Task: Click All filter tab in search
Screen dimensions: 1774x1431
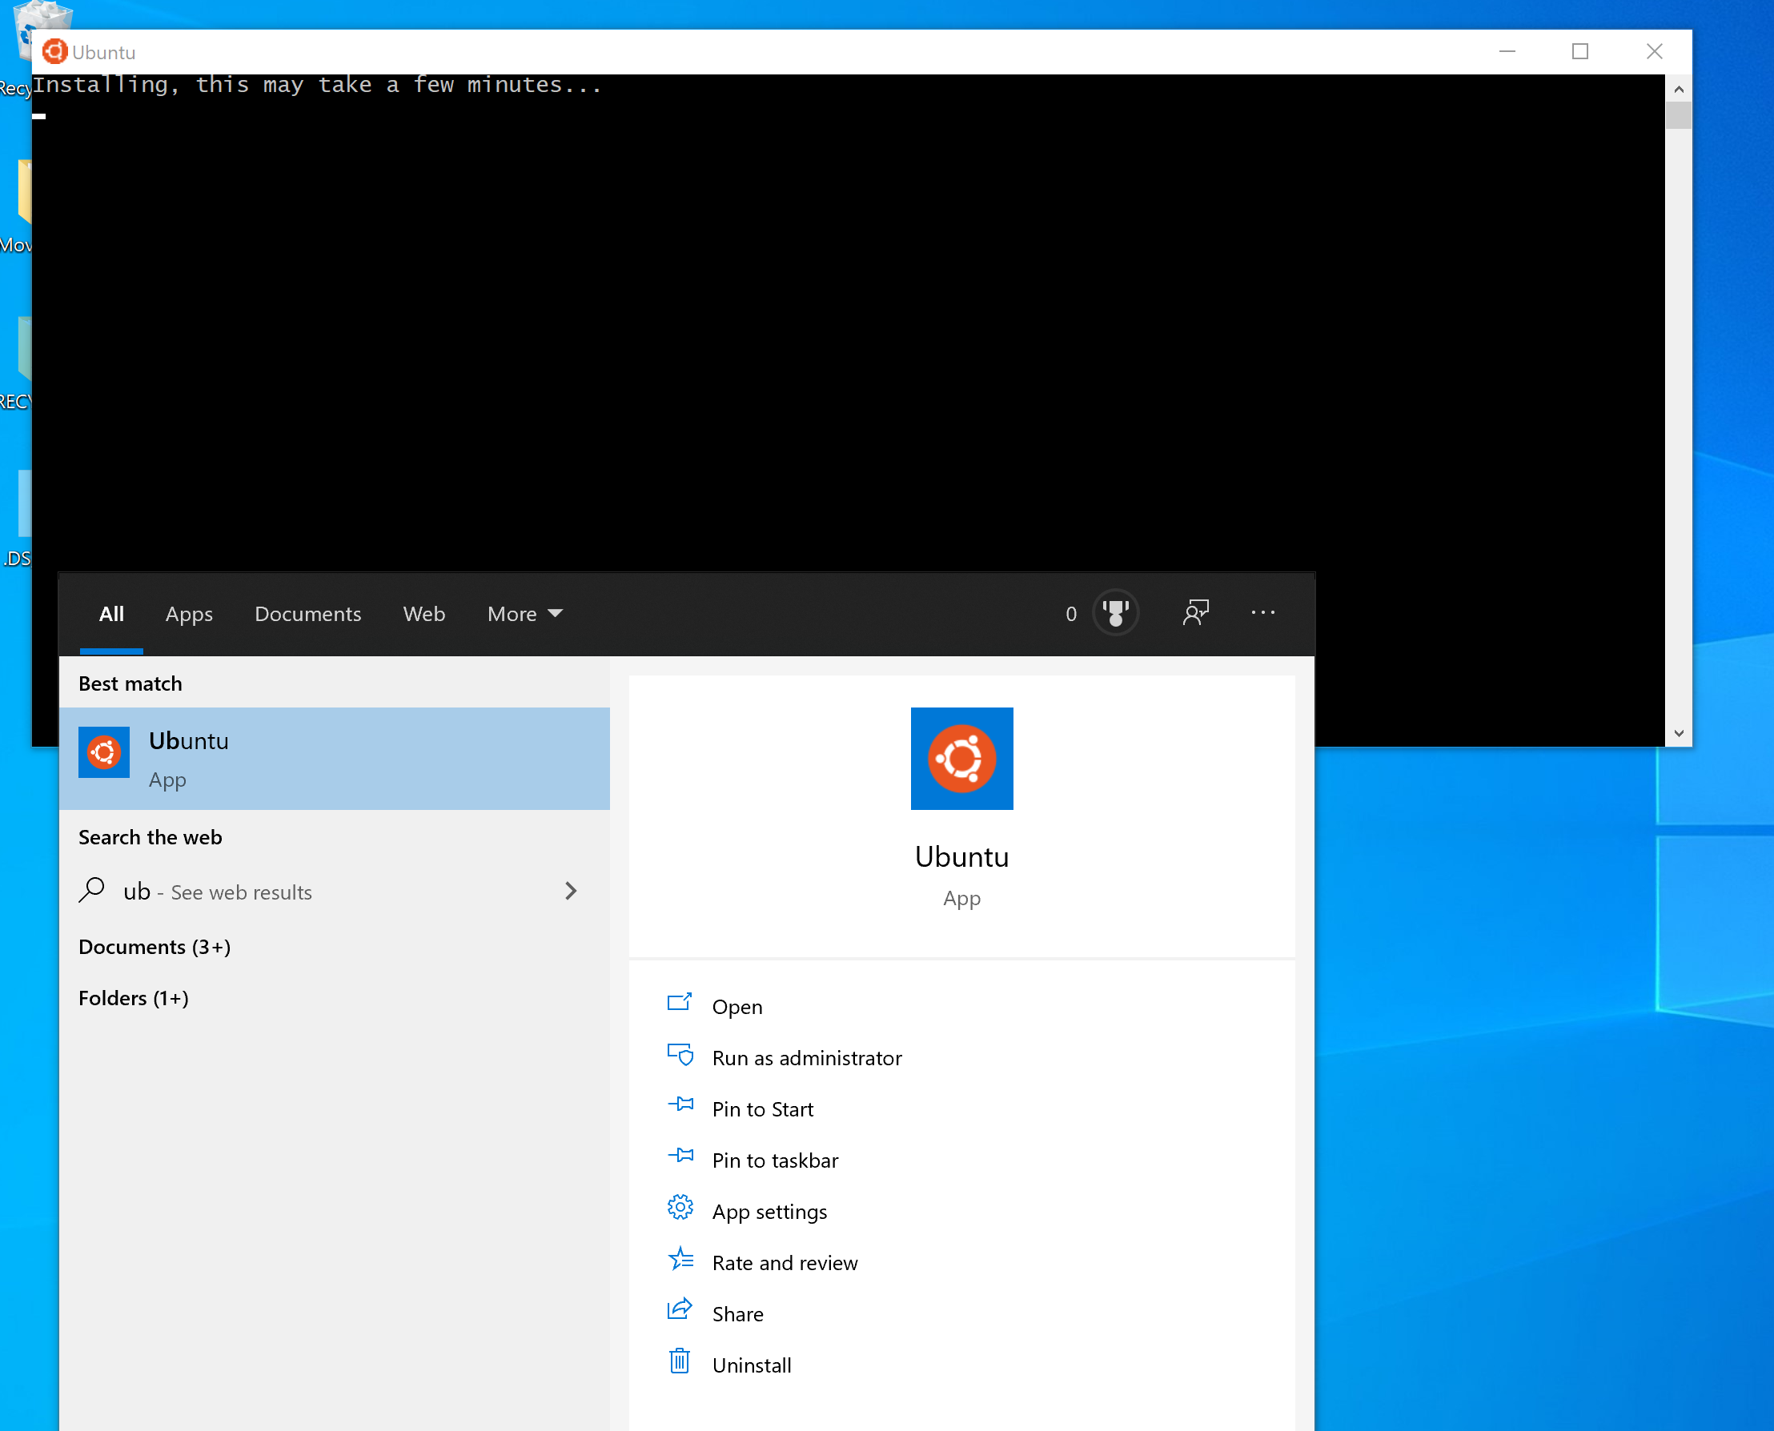Action: click(111, 613)
